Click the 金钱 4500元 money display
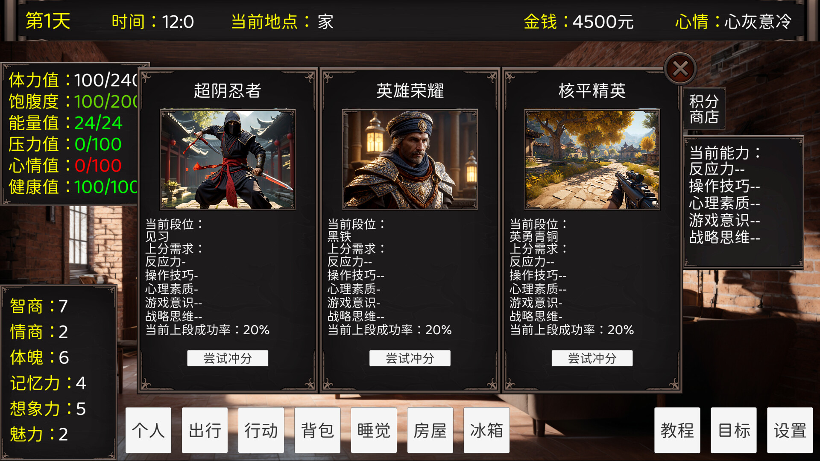Screen dimensions: 820x461 578,21
